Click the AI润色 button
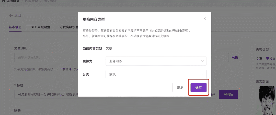The width and height of the screenshot is (276, 115). coord(228,94)
